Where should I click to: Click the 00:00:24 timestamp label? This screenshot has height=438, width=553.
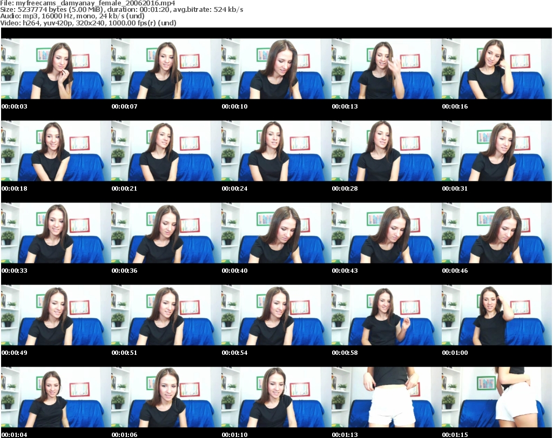coord(234,188)
